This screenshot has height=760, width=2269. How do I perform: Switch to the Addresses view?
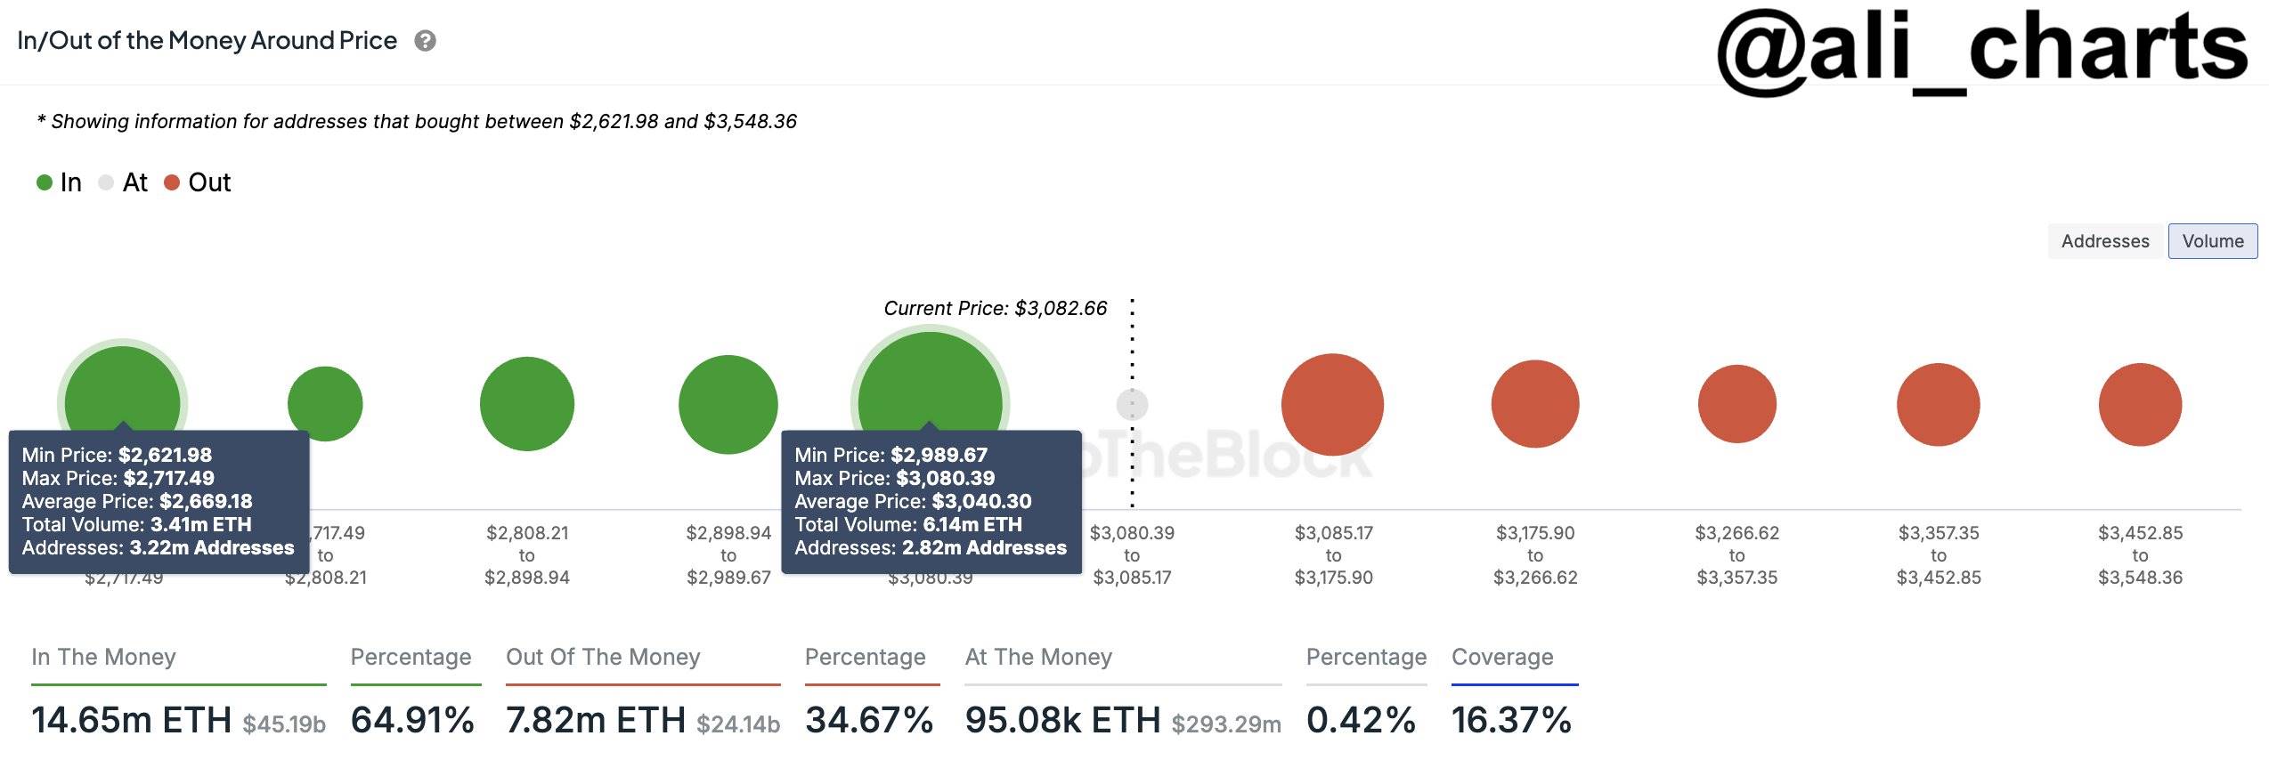tap(2104, 240)
